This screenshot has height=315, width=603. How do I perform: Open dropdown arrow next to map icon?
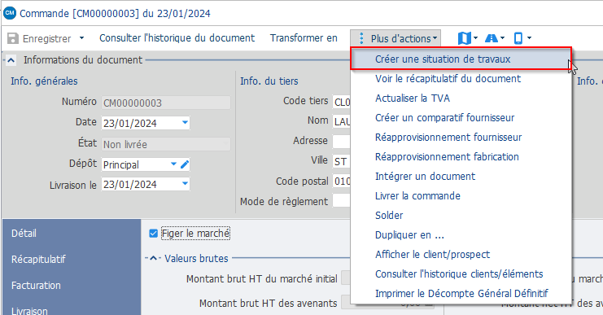click(x=476, y=37)
